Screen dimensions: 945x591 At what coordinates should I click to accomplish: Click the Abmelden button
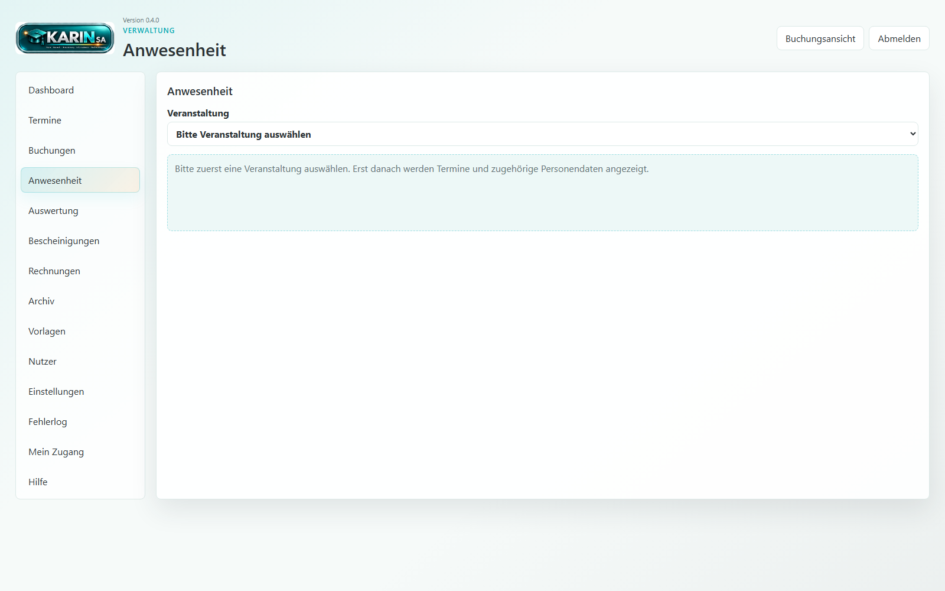[899, 38]
